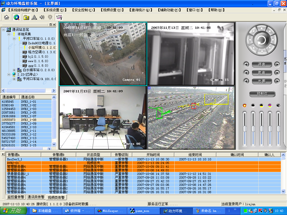Click the yellow folder toolbar icon

(x=26, y=17)
